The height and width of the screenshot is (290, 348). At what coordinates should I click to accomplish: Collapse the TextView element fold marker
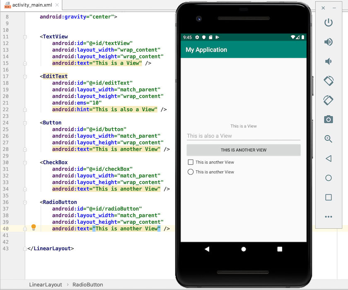[25, 36]
